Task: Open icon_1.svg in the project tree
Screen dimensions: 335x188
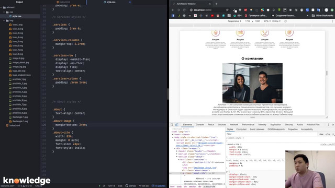Action: coord(17,25)
